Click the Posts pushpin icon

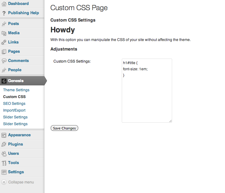pos(4,24)
